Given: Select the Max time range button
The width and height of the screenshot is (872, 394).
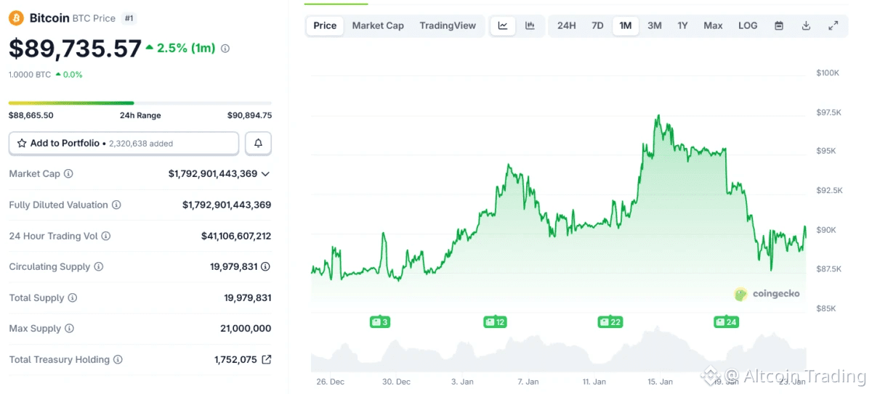Looking at the screenshot, I should [713, 25].
